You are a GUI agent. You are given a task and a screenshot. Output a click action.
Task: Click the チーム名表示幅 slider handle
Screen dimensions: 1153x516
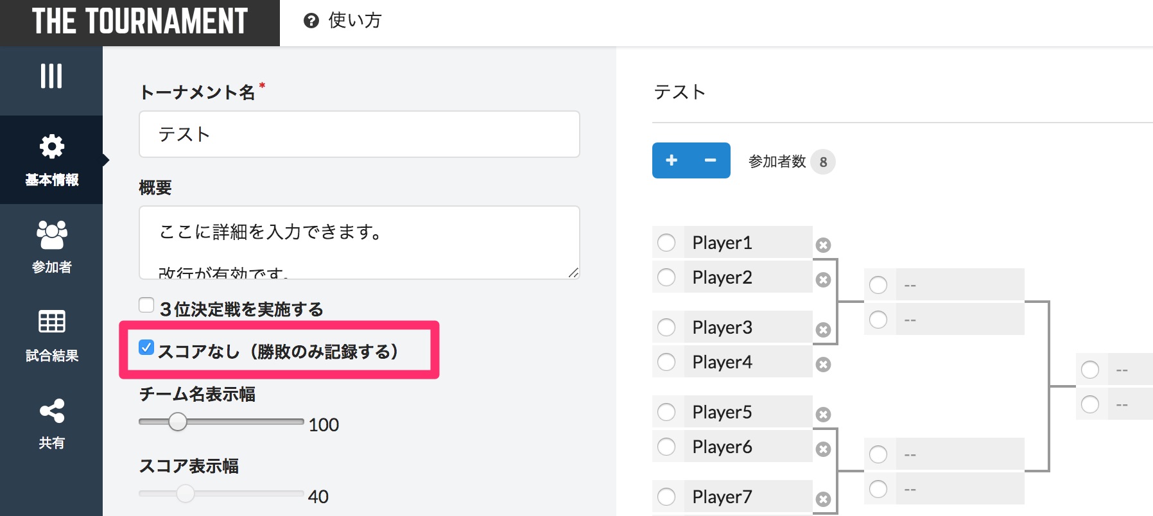pos(178,422)
